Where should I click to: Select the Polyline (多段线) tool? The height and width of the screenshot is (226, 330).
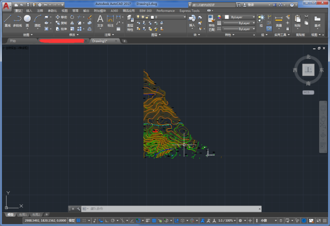pyautogui.click(x=17, y=20)
